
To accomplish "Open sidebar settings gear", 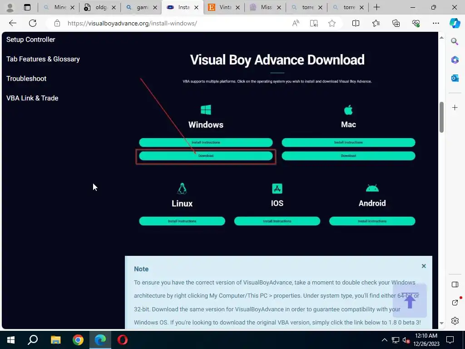I will (x=455, y=321).
